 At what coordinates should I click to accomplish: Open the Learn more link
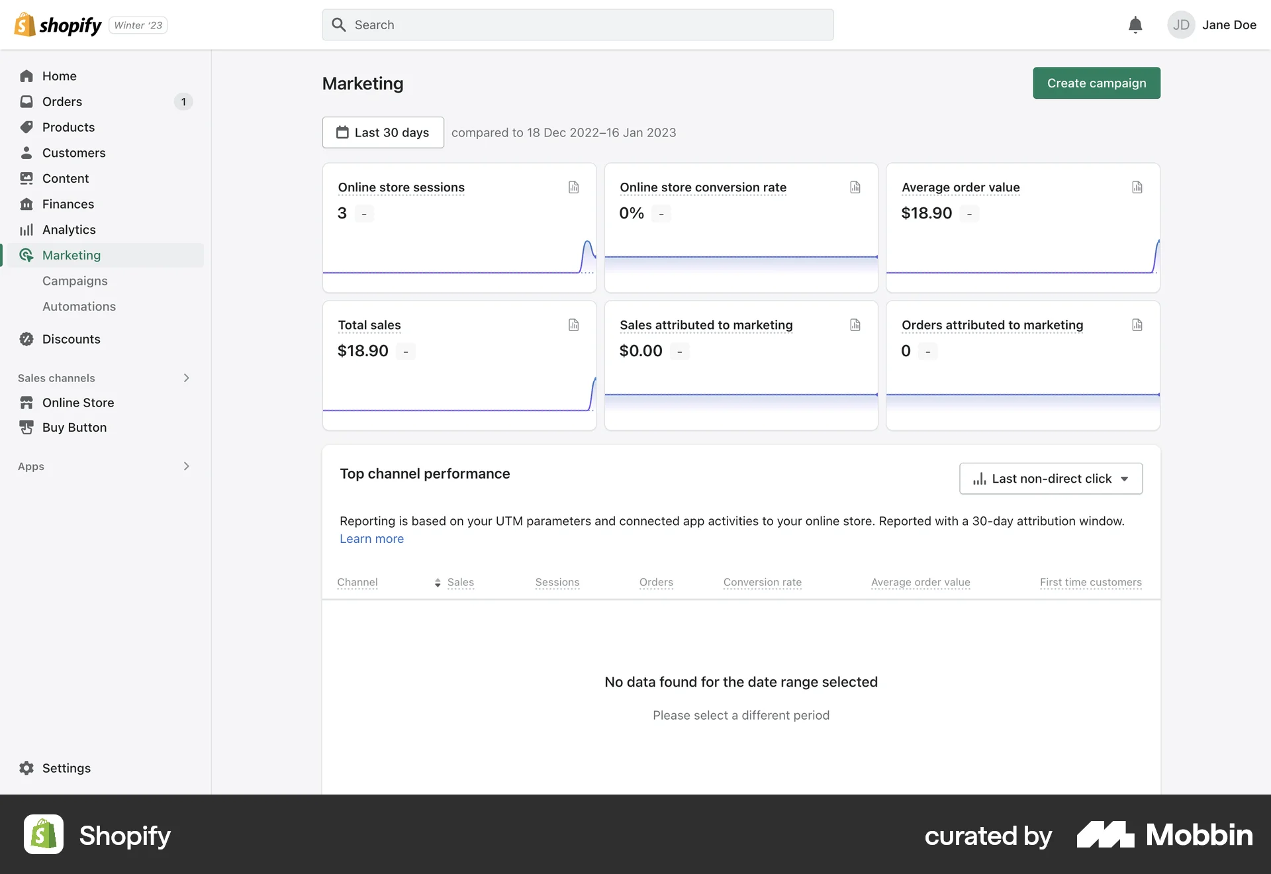pyautogui.click(x=371, y=538)
